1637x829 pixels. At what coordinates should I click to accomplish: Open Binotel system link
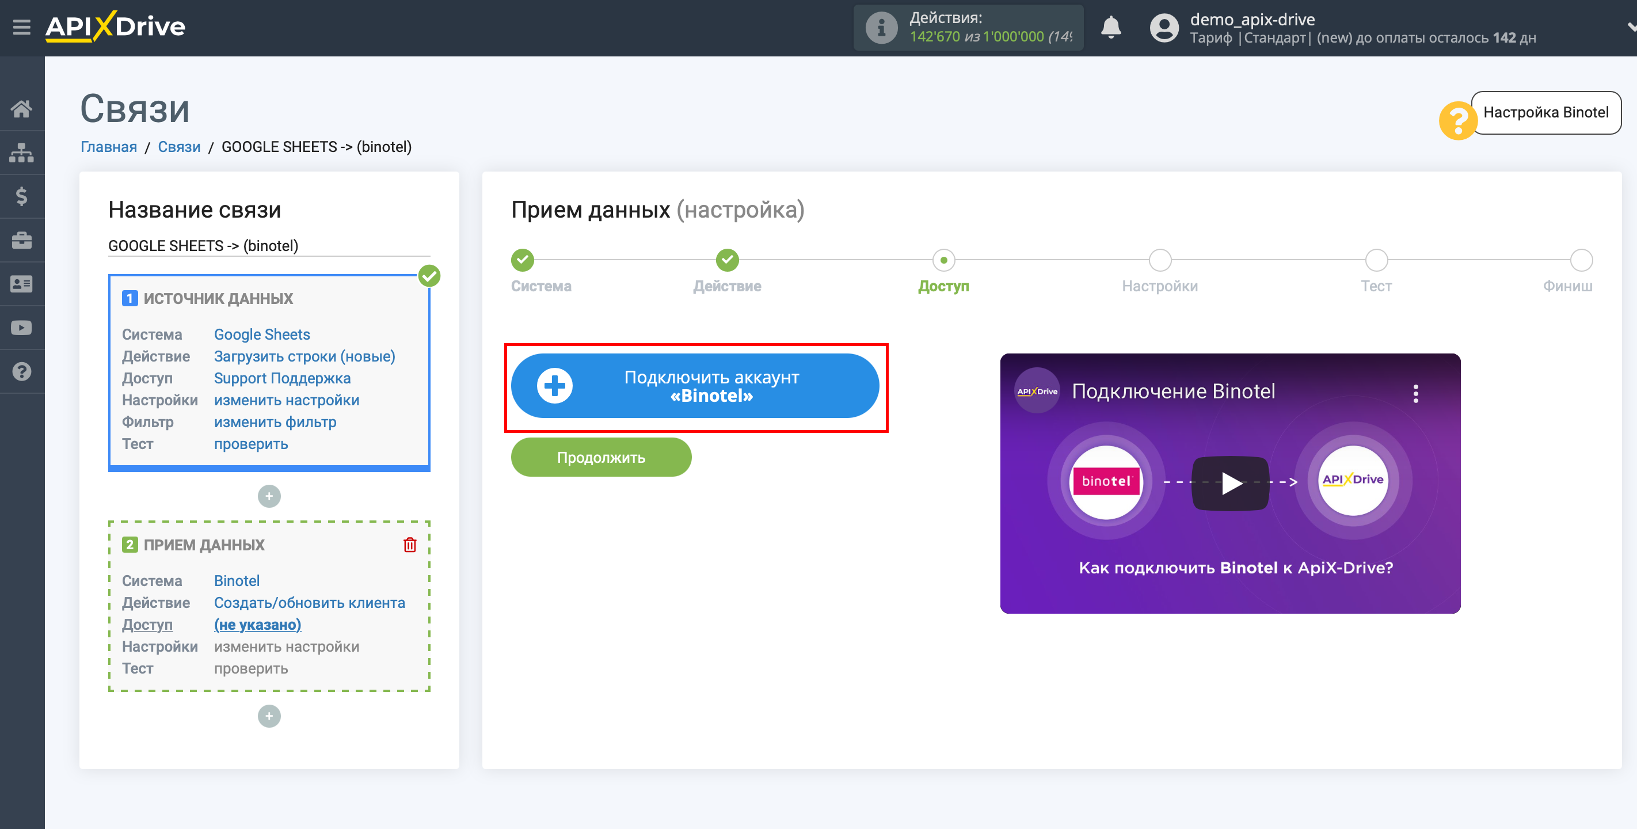tap(237, 580)
